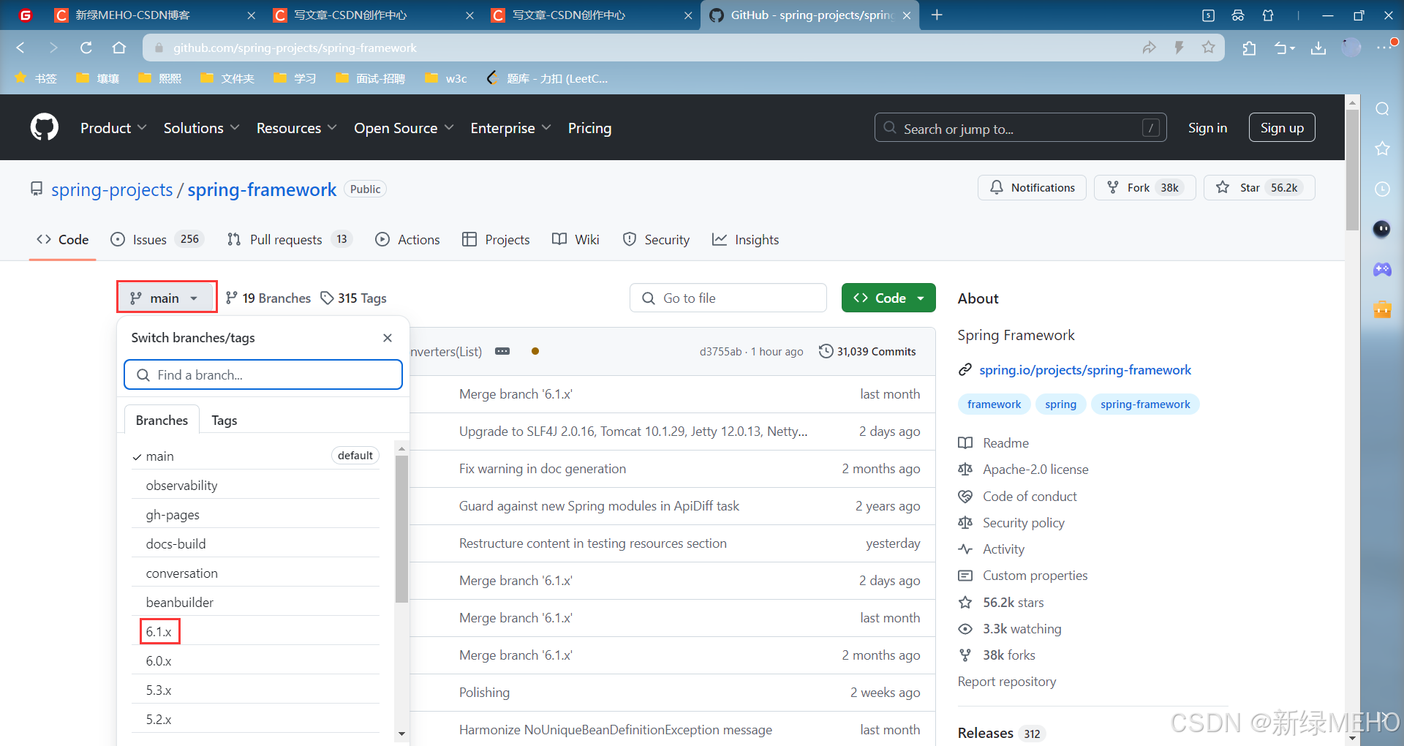The height and width of the screenshot is (746, 1404).
Task: Open the sidebar favorites star icon
Action: pos(1382,148)
